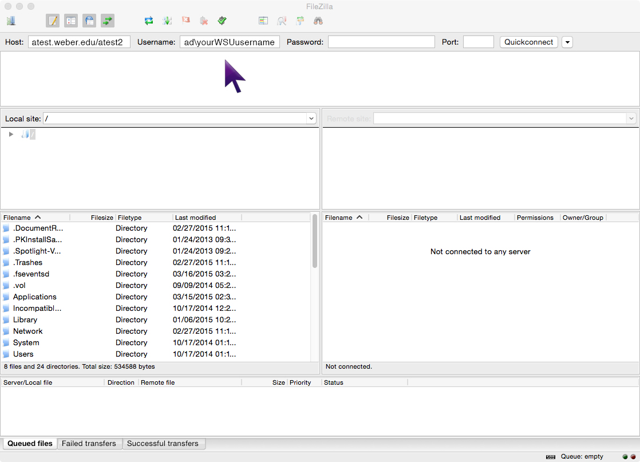This screenshot has width=640, height=462.
Task: Expand the Local site path dropdown
Action: click(x=311, y=119)
